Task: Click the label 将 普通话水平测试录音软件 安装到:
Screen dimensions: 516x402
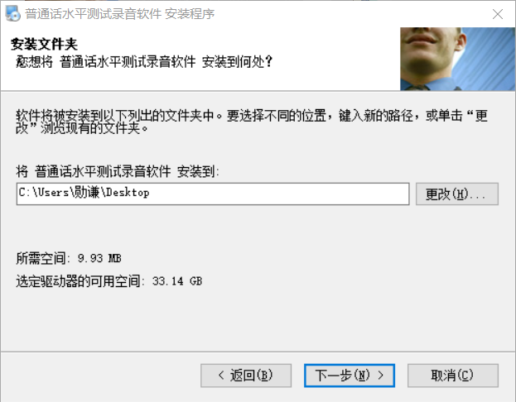Action: pos(118,171)
